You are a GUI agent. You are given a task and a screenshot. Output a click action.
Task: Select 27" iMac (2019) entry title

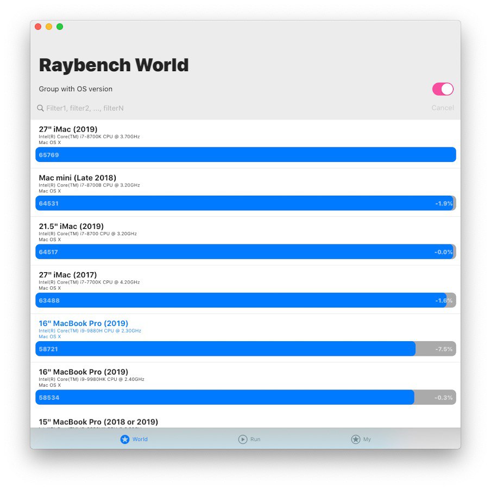click(68, 129)
